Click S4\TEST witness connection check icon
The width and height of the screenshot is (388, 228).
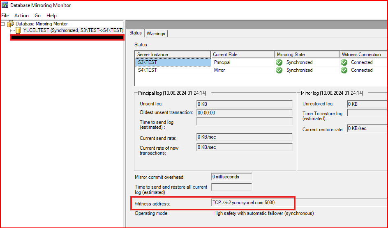pos(344,70)
